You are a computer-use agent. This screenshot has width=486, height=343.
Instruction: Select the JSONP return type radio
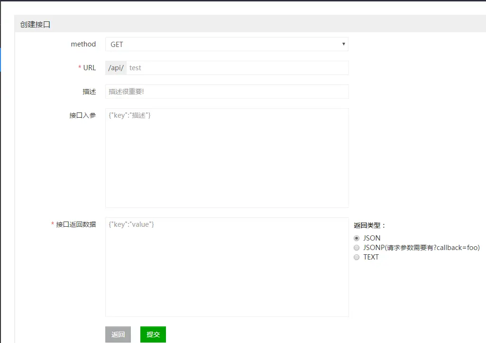tap(357, 248)
